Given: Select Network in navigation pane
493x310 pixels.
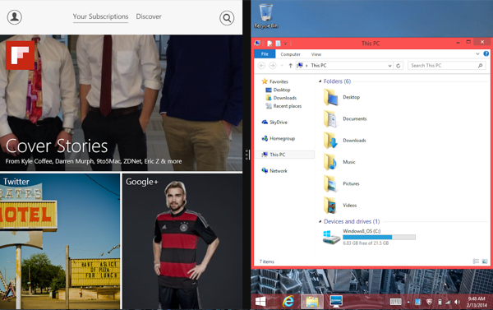Looking at the screenshot, I should [274, 171].
